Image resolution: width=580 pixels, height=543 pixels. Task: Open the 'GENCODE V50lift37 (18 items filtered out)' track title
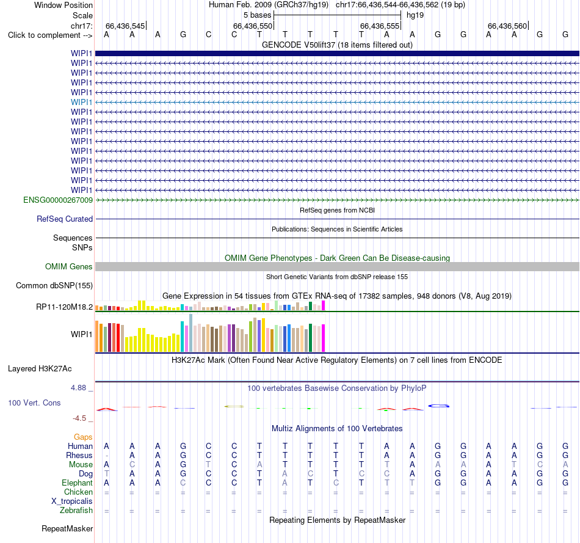(337, 45)
